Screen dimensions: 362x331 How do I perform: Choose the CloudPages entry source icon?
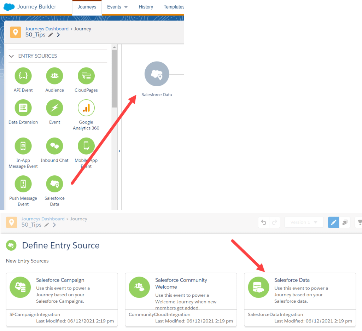click(86, 76)
